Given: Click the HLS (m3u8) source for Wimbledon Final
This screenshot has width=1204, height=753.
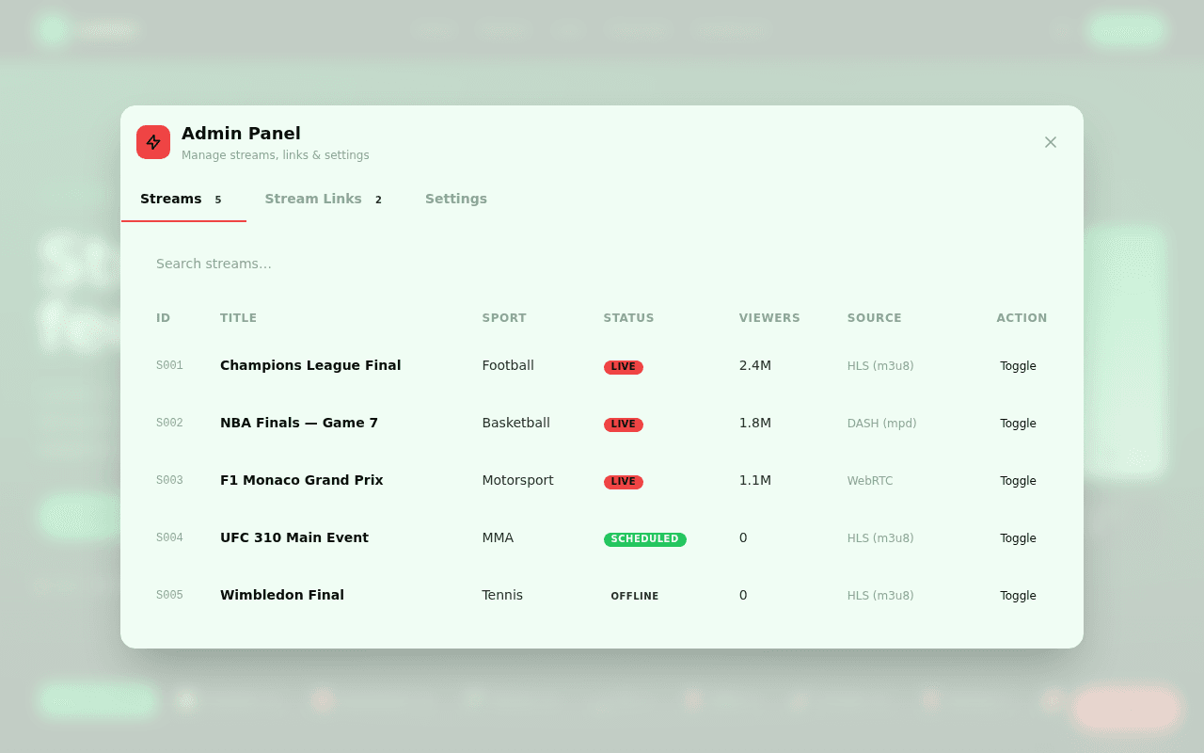Looking at the screenshot, I should pyautogui.click(x=880, y=596).
